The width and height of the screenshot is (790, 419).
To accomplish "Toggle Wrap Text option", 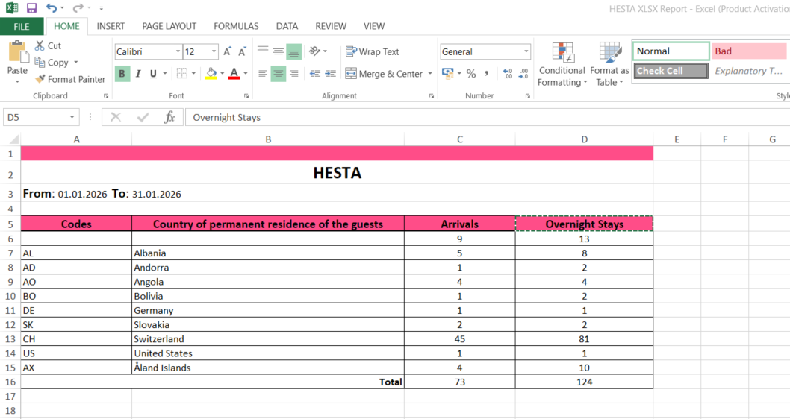I will (373, 52).
